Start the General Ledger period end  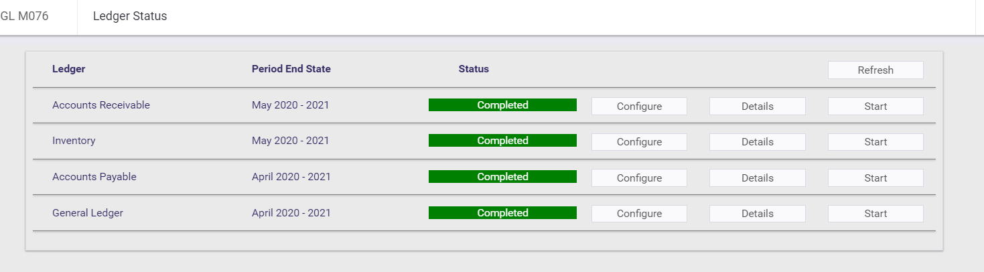coord(875,214)
